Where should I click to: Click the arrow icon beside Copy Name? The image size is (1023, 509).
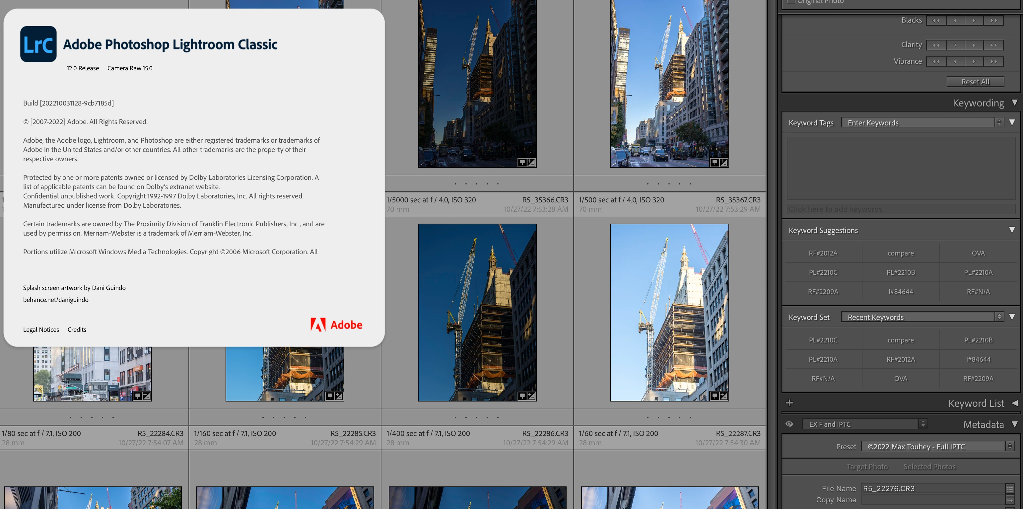point(1010,500)
